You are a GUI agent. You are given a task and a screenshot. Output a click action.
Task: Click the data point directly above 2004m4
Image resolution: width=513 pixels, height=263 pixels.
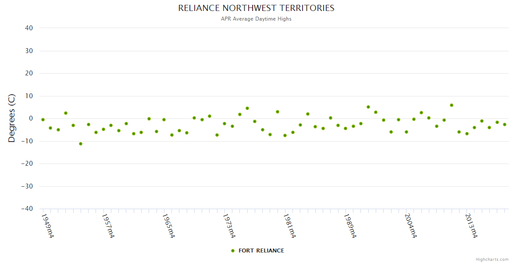coord(406,132)
